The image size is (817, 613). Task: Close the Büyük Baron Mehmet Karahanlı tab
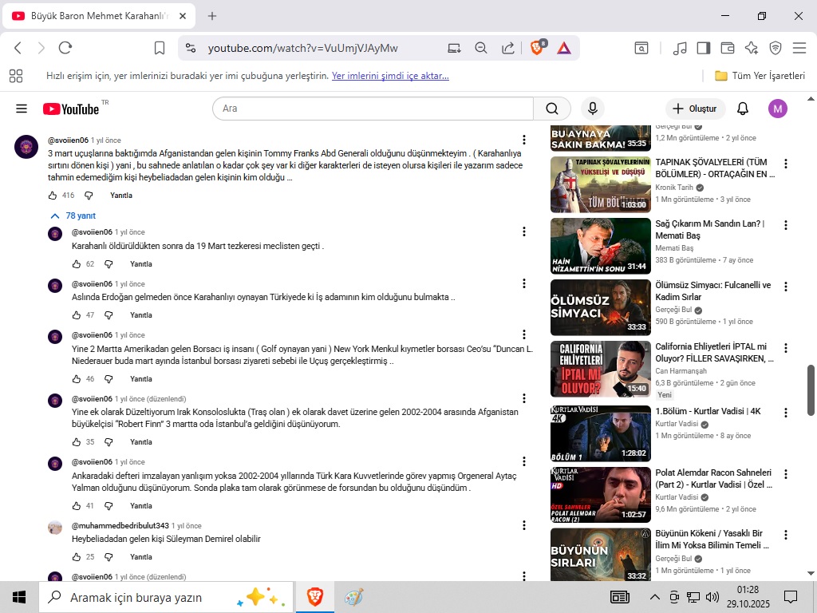coord(183,16)
